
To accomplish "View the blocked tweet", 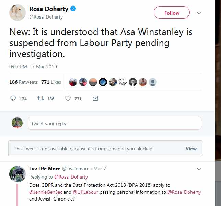I will [x=191, y=149].
